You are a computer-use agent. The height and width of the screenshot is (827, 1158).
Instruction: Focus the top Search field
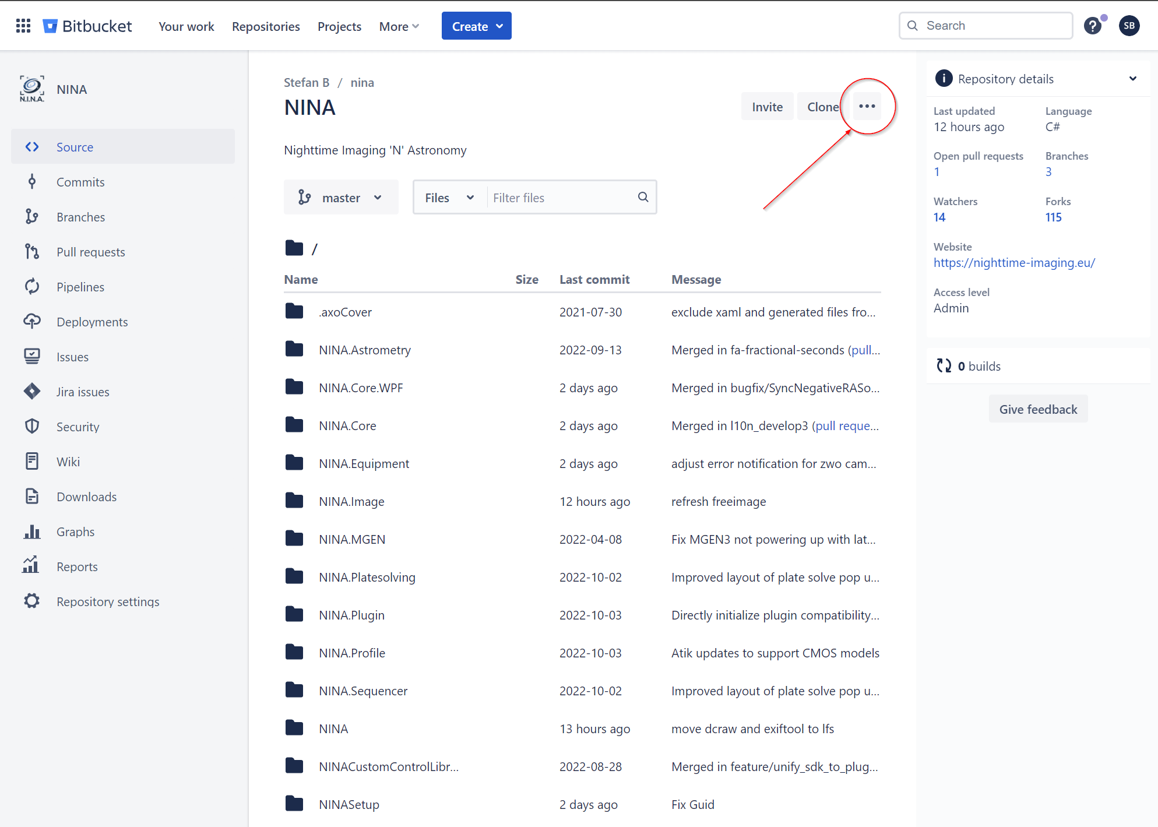tap(985, 26)
